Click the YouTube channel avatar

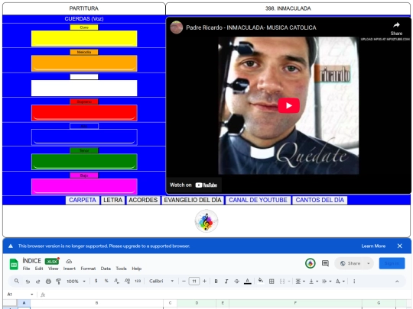coord(176,27)
